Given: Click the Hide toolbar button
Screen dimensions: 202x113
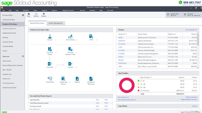Looking at the screenshot, I should 29,15.
